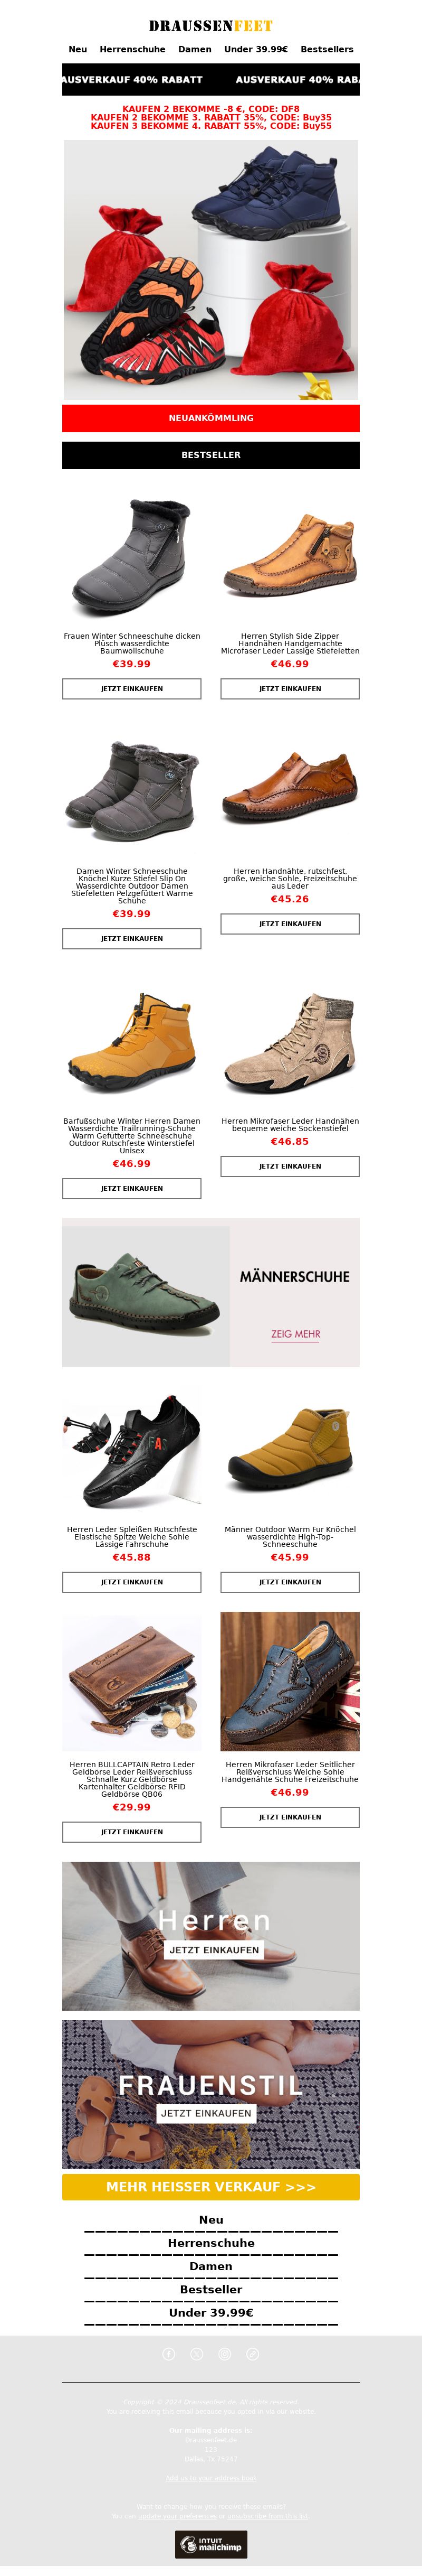
Task: Click the DRAUSSENFEET logo
Action: (210, 25)
